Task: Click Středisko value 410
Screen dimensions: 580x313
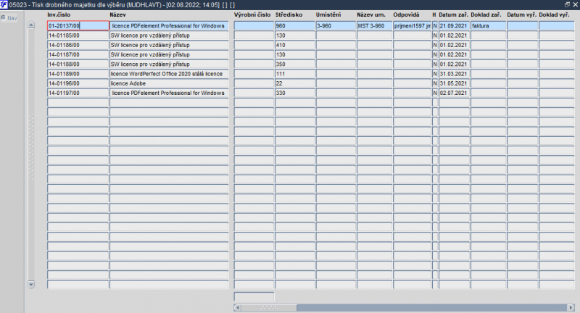Action: point(295,45)
